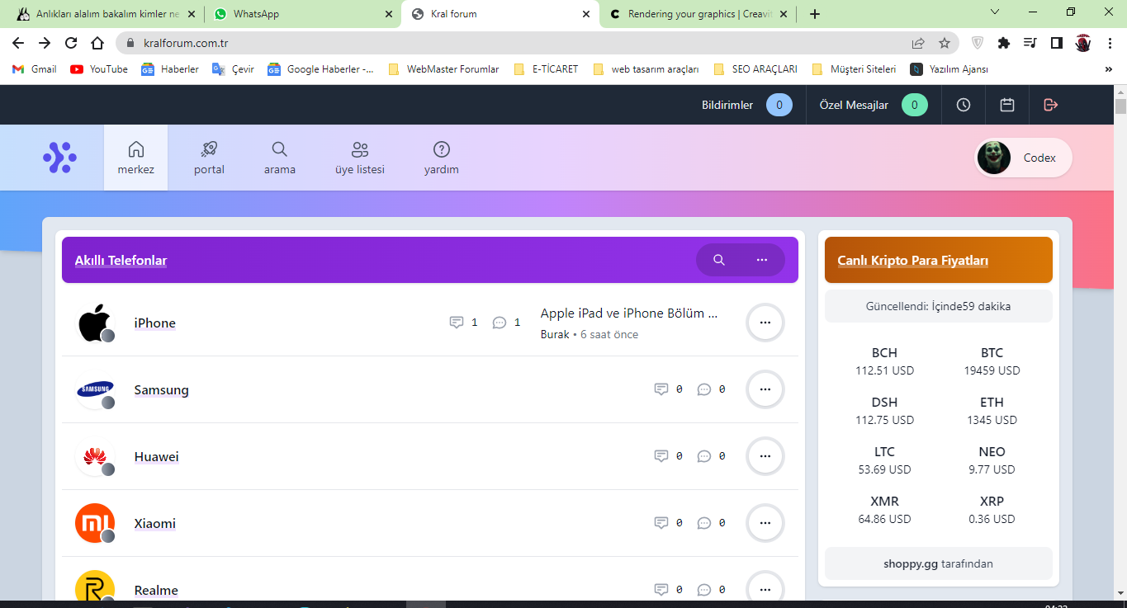Screen dimensions: 1127x608
Task: Open the iPhone forum link
Action: coord(155,323)
